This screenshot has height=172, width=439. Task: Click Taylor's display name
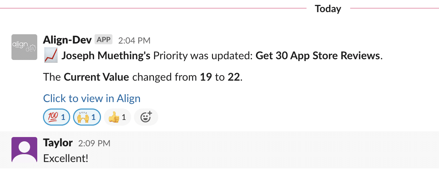58,143
